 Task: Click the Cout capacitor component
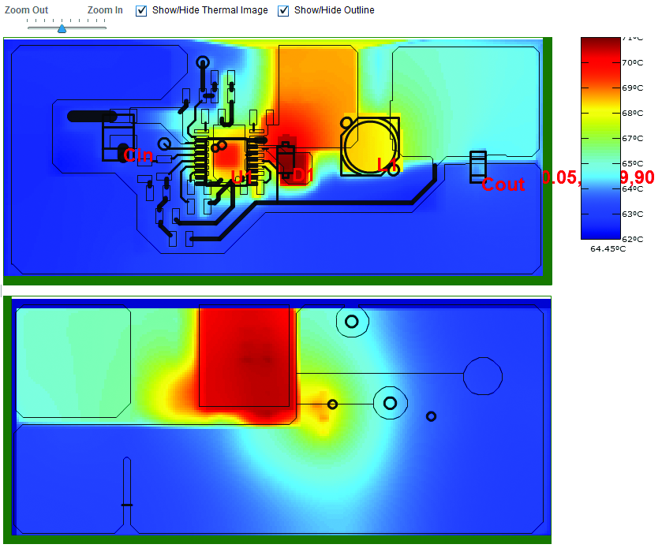click(x=478, y=167)
